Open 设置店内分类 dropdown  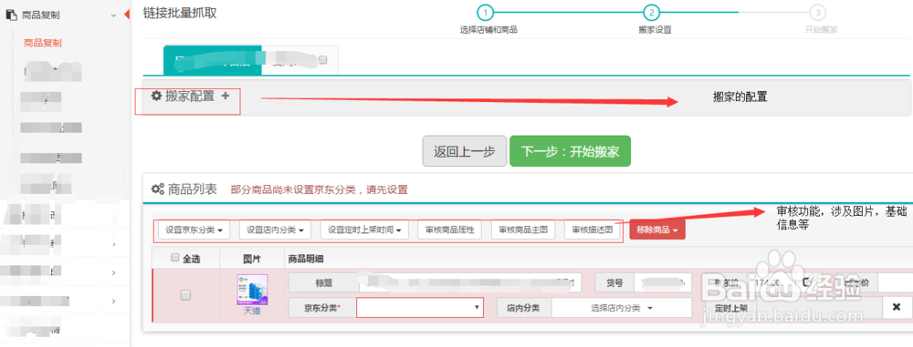click(x=276, y=230)
